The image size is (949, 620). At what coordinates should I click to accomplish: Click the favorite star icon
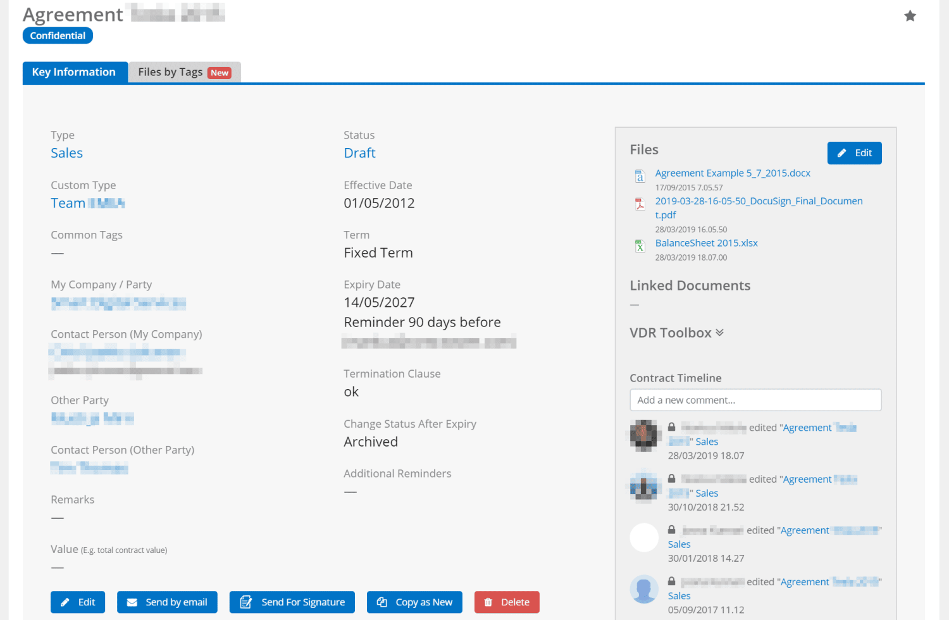point(910,16)
